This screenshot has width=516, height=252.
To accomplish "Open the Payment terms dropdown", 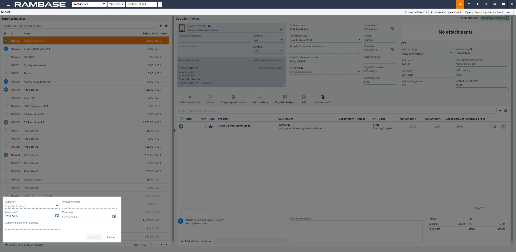I will coord(359,40).
